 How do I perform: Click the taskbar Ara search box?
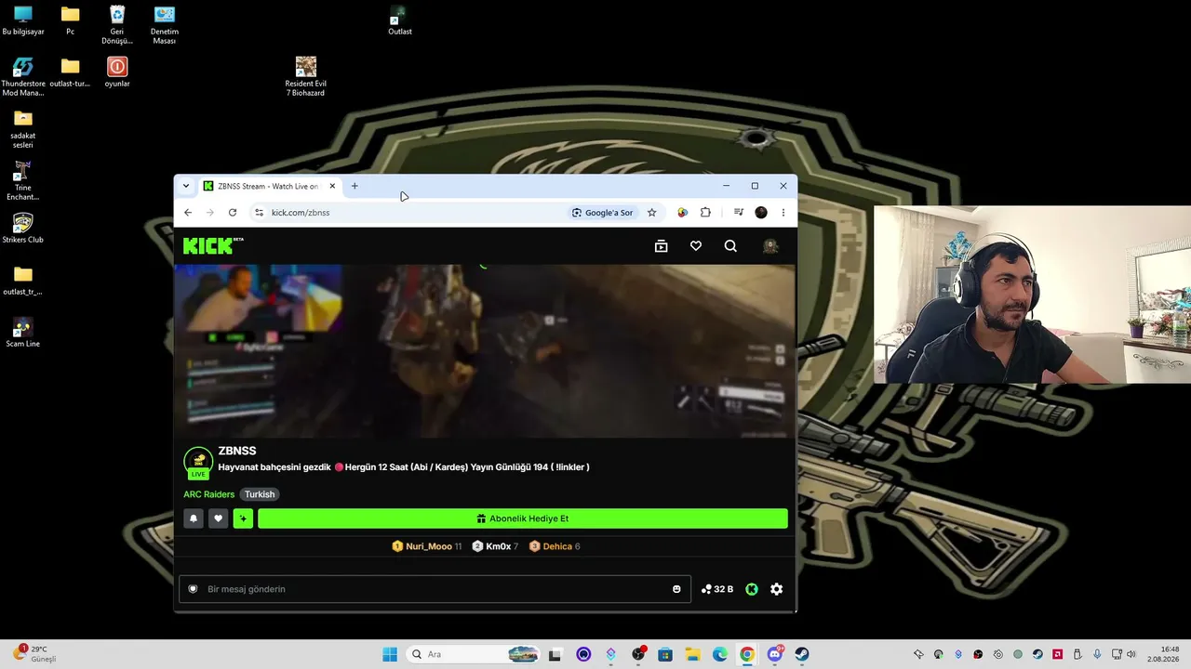[x=475, y=654]
